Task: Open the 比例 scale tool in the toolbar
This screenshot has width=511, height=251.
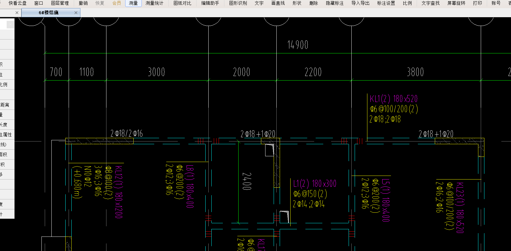Action: [x=407, y=3]
